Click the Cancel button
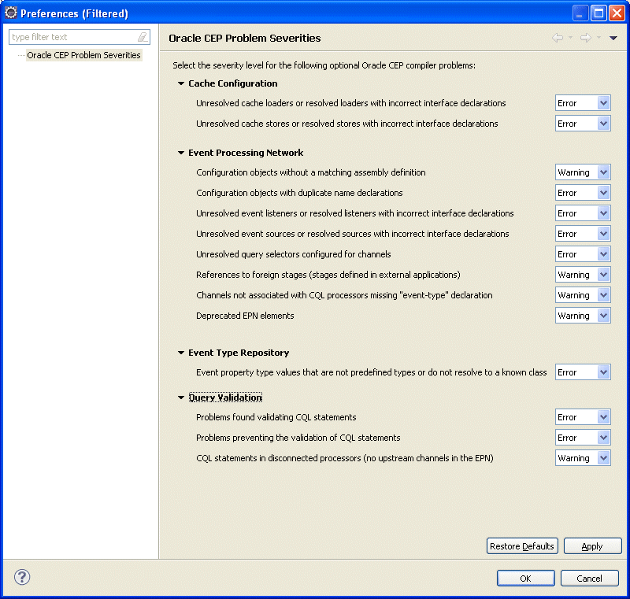 point(589,578)
